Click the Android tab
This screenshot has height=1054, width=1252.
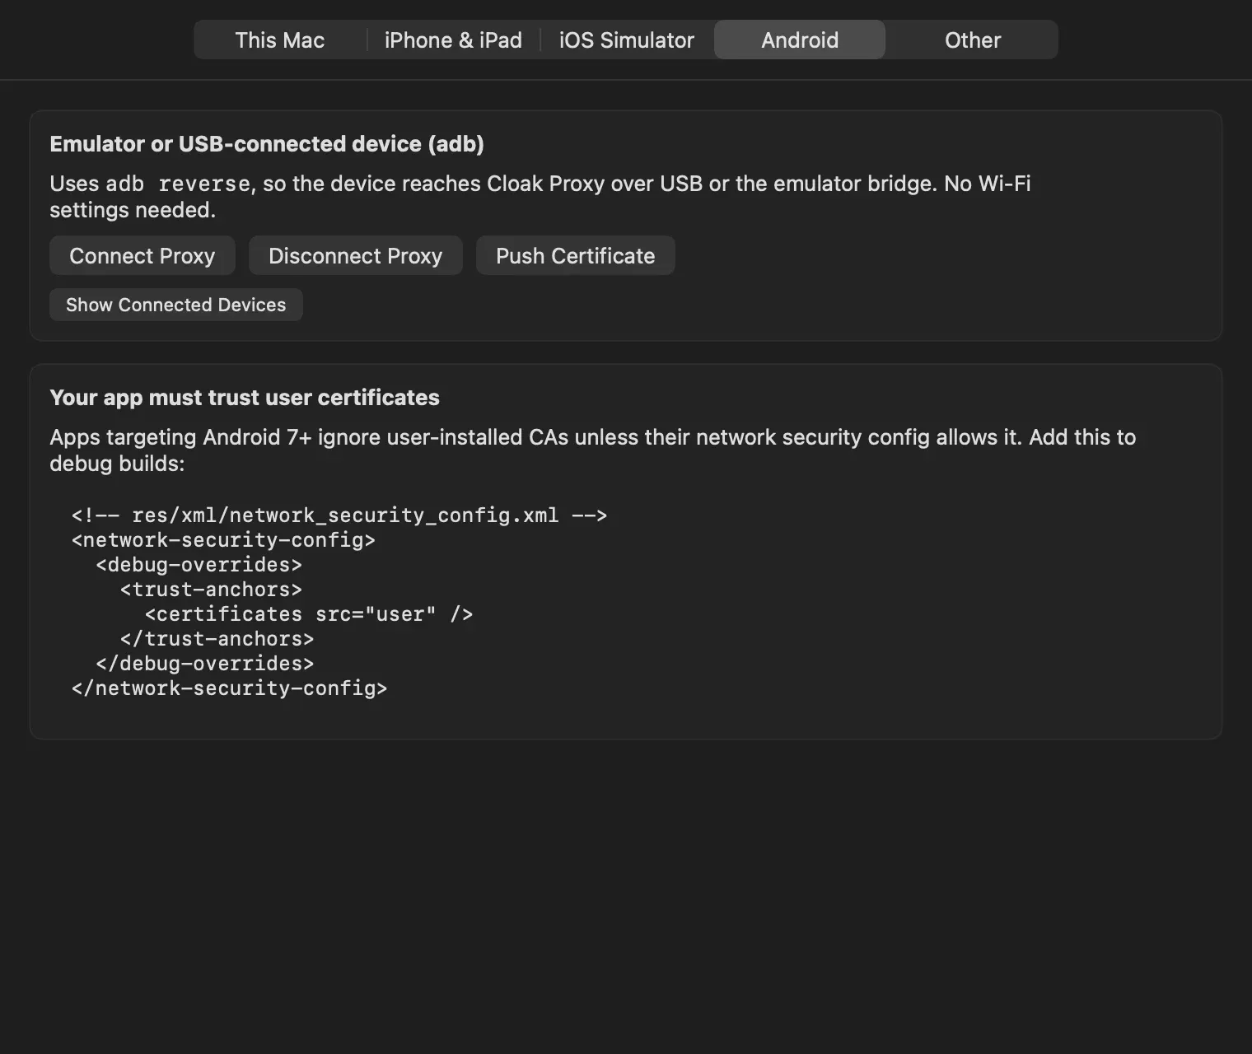(800, 40)
